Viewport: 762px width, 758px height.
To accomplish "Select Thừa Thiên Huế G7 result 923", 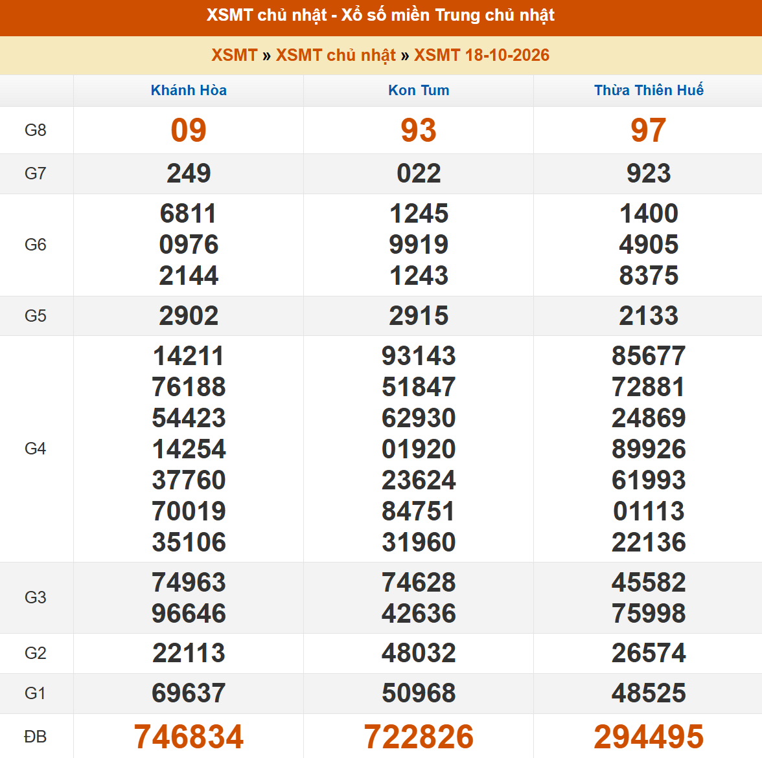I will tap(649, 173).
